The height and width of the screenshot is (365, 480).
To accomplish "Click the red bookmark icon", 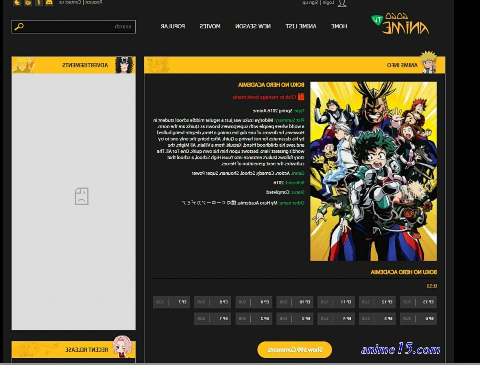I will pos(301,97).
